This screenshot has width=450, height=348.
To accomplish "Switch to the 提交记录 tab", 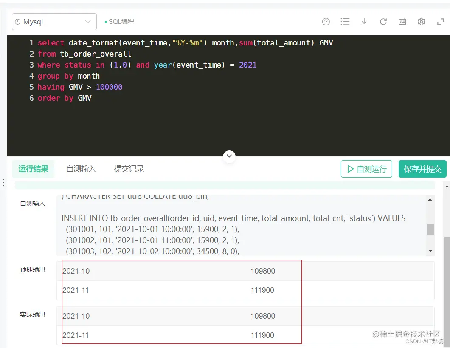I will click(x=129, y=169).
